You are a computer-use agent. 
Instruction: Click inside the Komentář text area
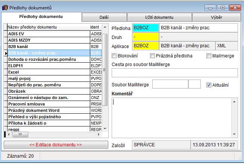[172, 118]
